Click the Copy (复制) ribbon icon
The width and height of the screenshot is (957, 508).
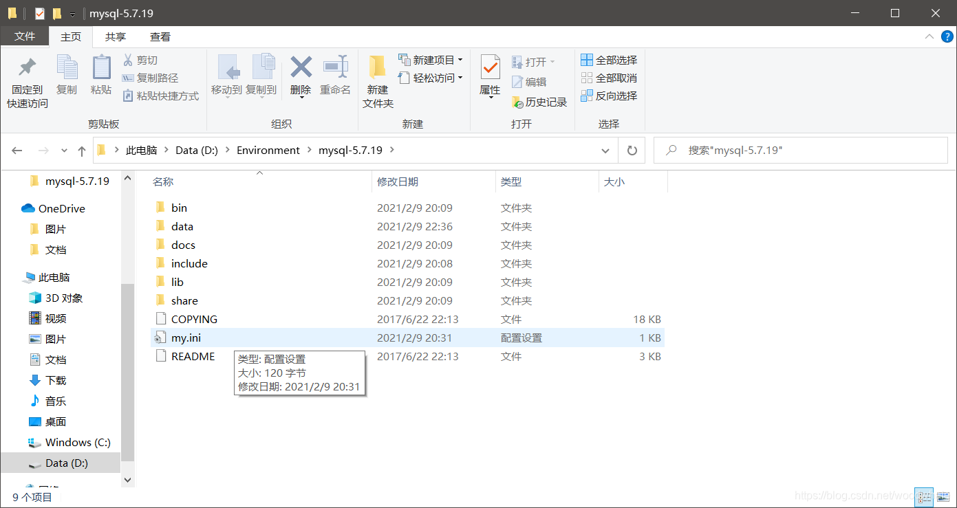pyautogui.click(x=67, y=75)
